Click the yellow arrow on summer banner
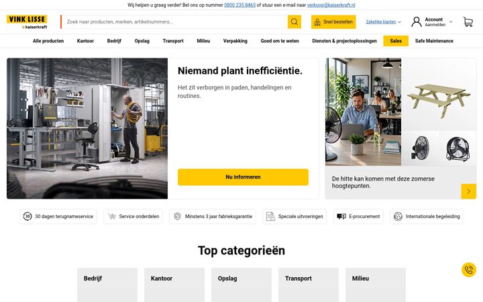Image resolution: width=483 pixels, height=302 pixels. click(468, 191)
